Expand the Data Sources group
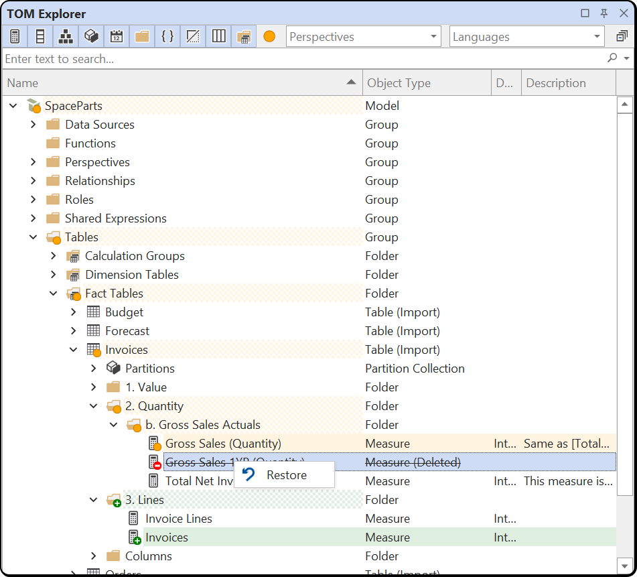This screenshot has height=577, width=637. (x=33, y=125)
